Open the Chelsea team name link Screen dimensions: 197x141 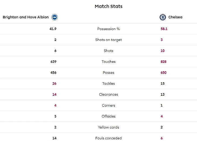point(175,17)
